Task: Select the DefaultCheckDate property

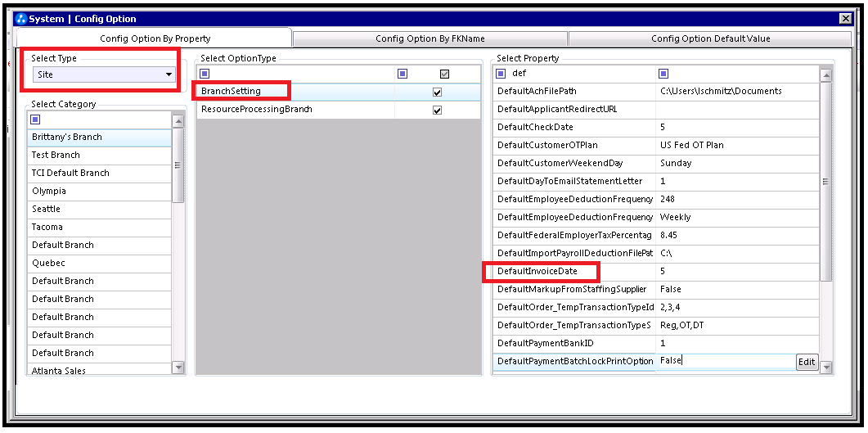Action: click(574, 128)
